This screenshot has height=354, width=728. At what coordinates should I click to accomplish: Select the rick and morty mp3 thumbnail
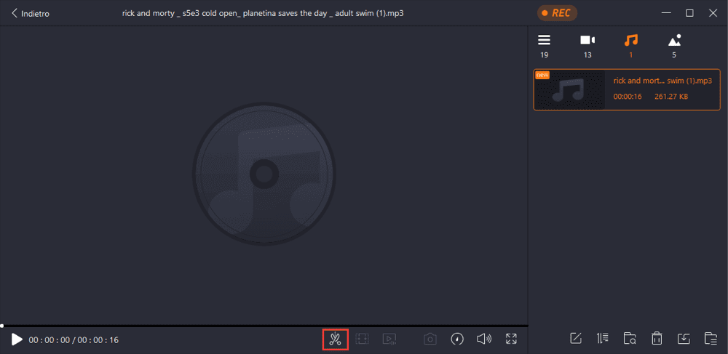click(x=570, y=90)
